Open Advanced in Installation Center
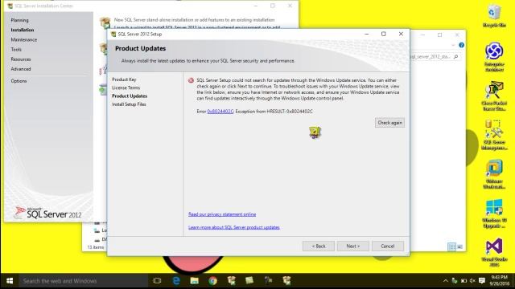The image size is (515, 289). point(21,69)
